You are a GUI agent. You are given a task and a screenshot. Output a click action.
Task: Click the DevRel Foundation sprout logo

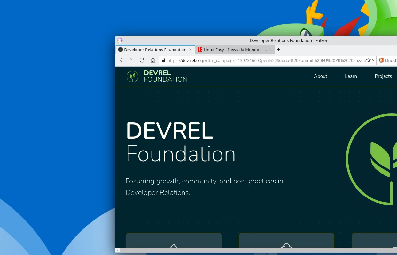pos(132,76)
